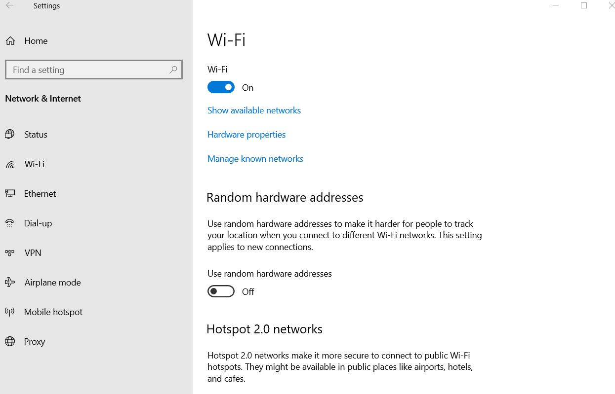Open Manage known networks link
Screen dimensions: 615x394
click(x=255, y=159)
